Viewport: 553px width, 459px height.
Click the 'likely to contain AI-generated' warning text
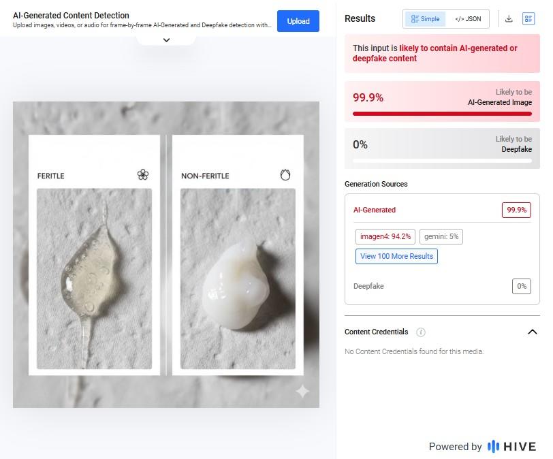point(435,53)
